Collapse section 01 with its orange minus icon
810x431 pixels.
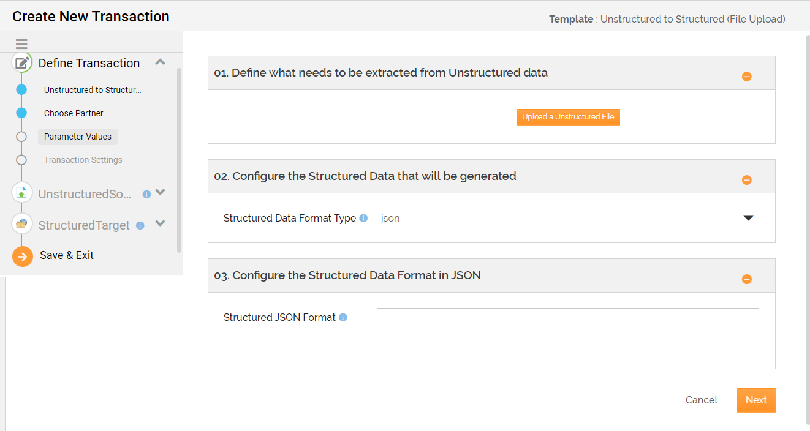(x=746, y=77)
